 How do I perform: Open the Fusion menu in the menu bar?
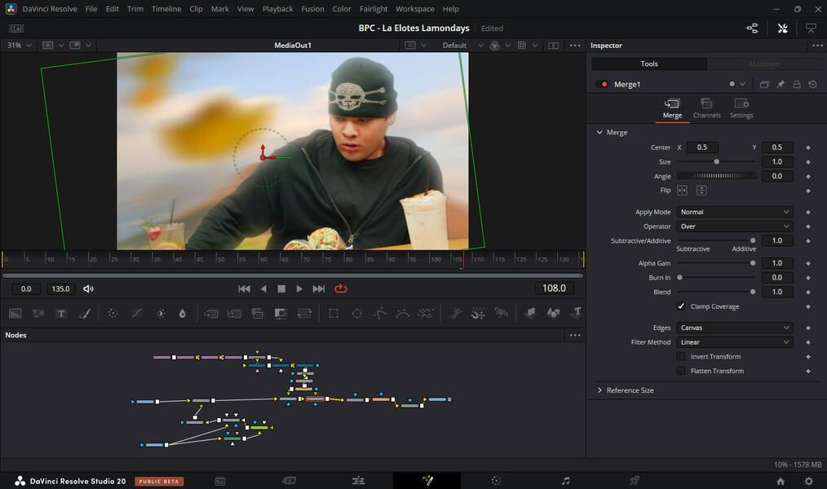click(312, 9)
